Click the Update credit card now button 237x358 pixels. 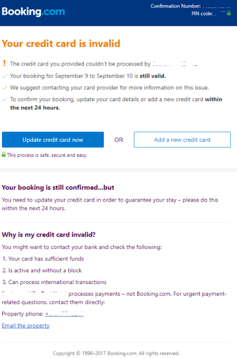(53, 139)
